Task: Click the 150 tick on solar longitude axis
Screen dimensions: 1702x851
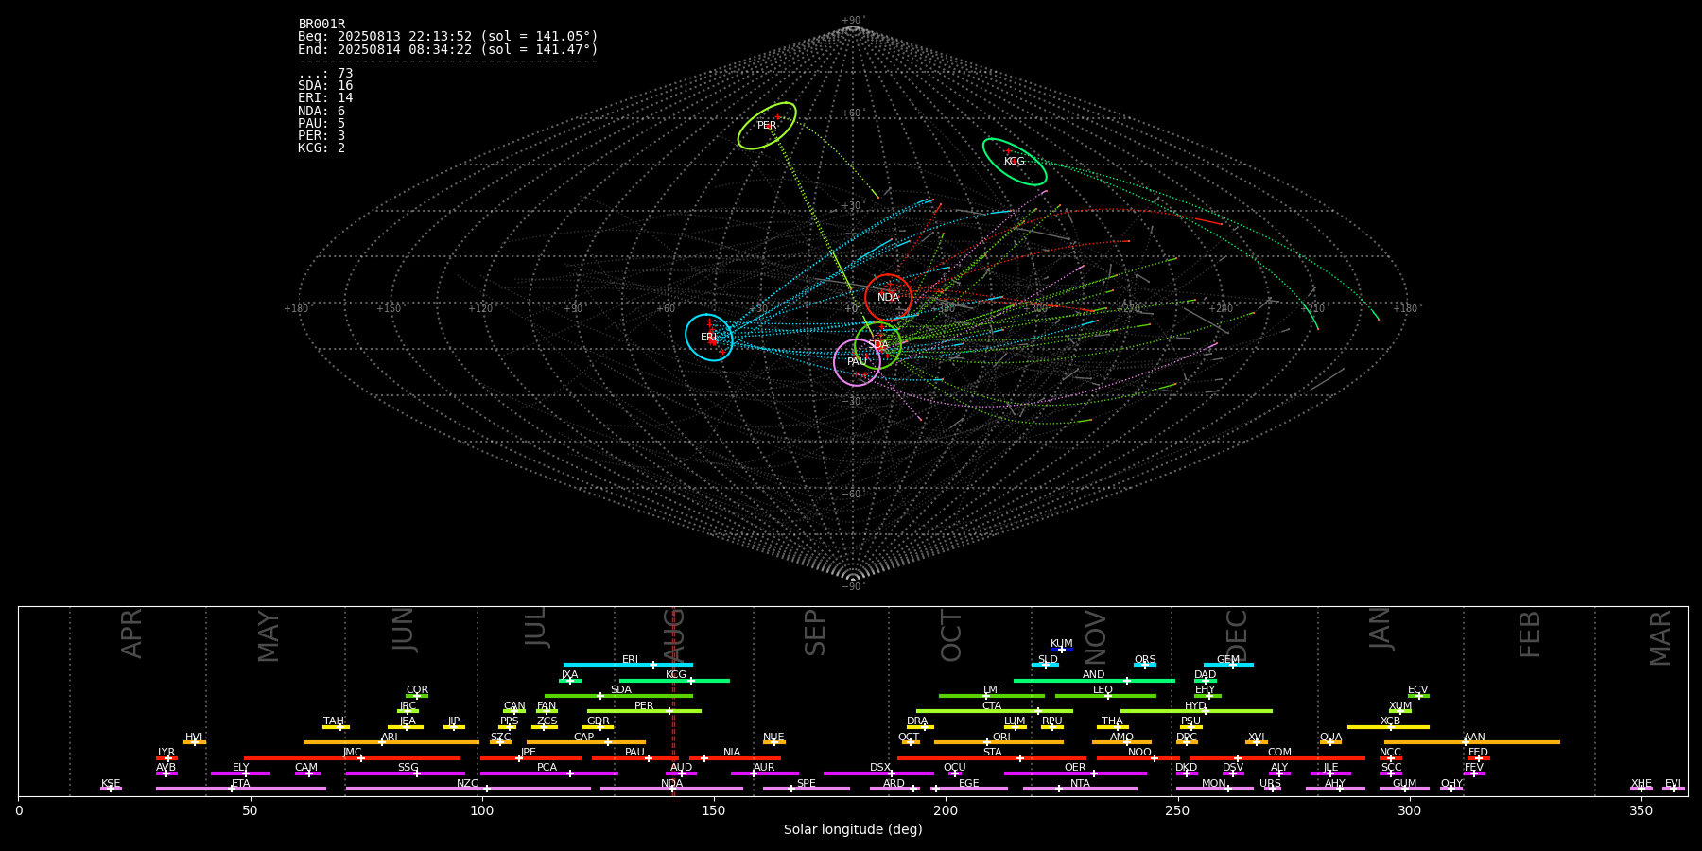Action: [x=714, y=810]
